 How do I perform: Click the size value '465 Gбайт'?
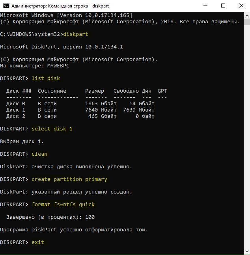(103, 116)
